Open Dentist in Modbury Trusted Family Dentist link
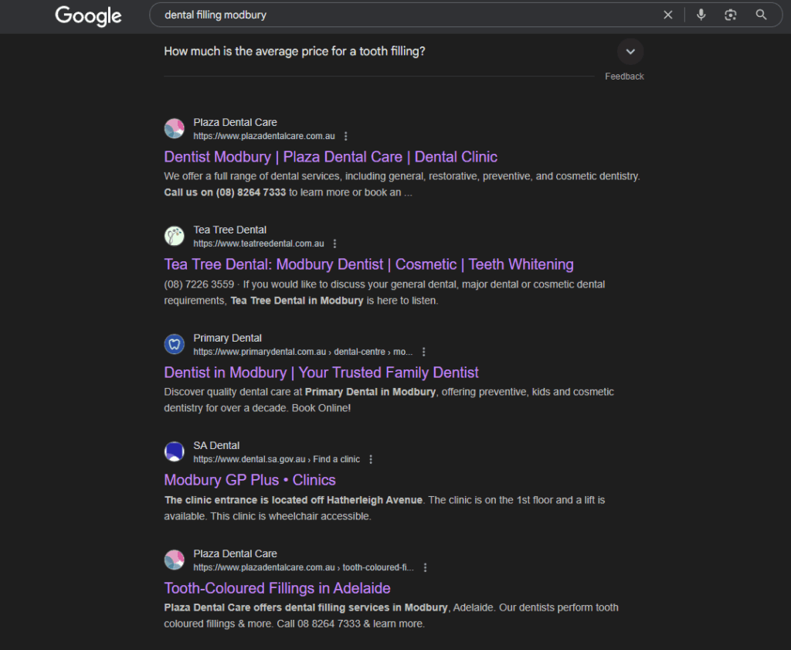791x650 pixels. pos(321,373)
